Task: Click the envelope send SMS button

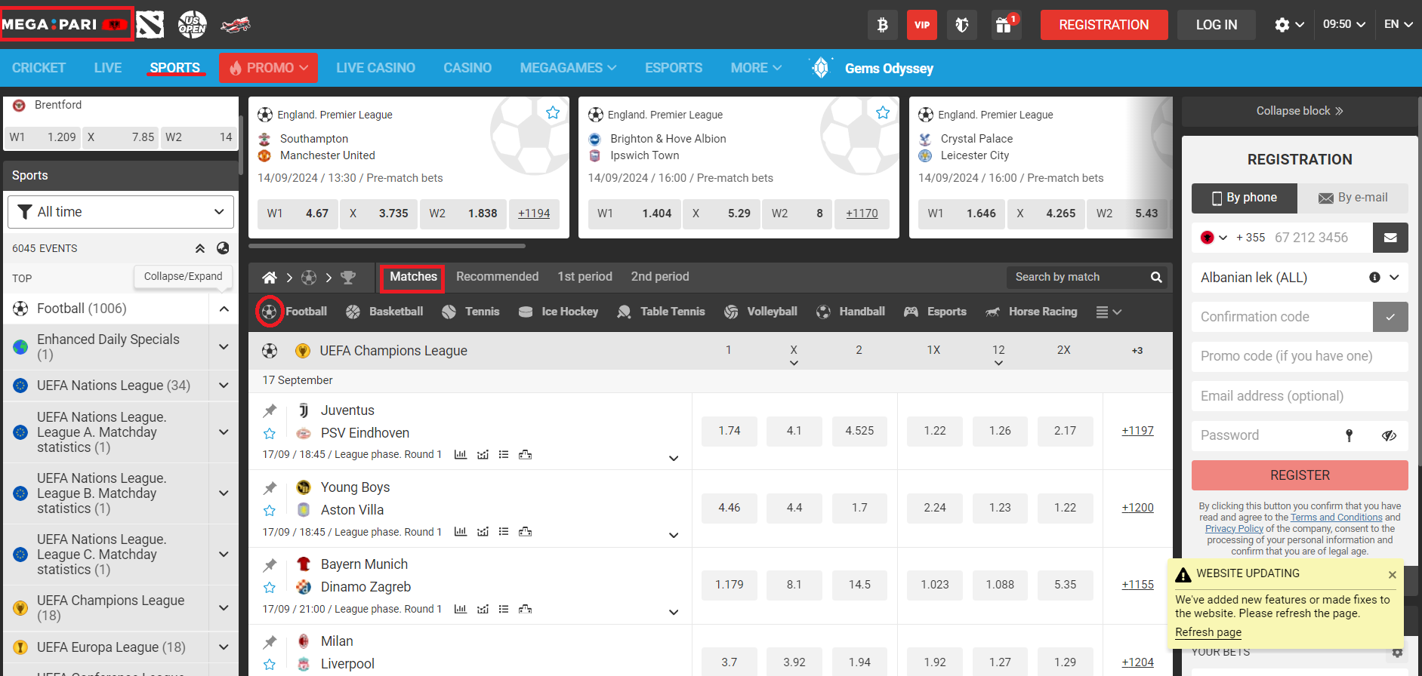Action: click(x=1390, y=238)
